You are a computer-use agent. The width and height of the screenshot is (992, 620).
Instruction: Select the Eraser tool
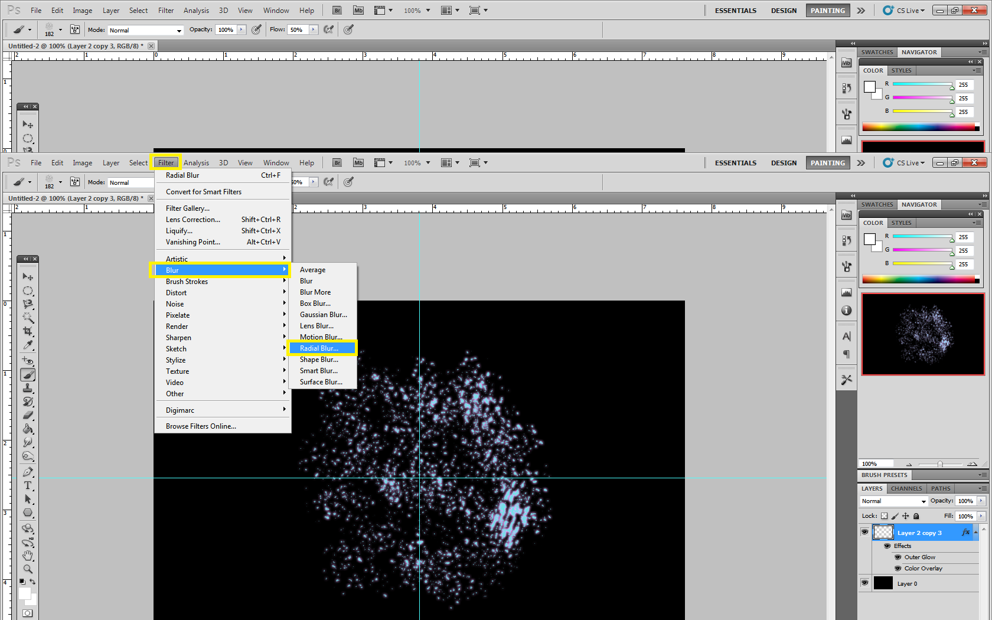pos(28,415)
